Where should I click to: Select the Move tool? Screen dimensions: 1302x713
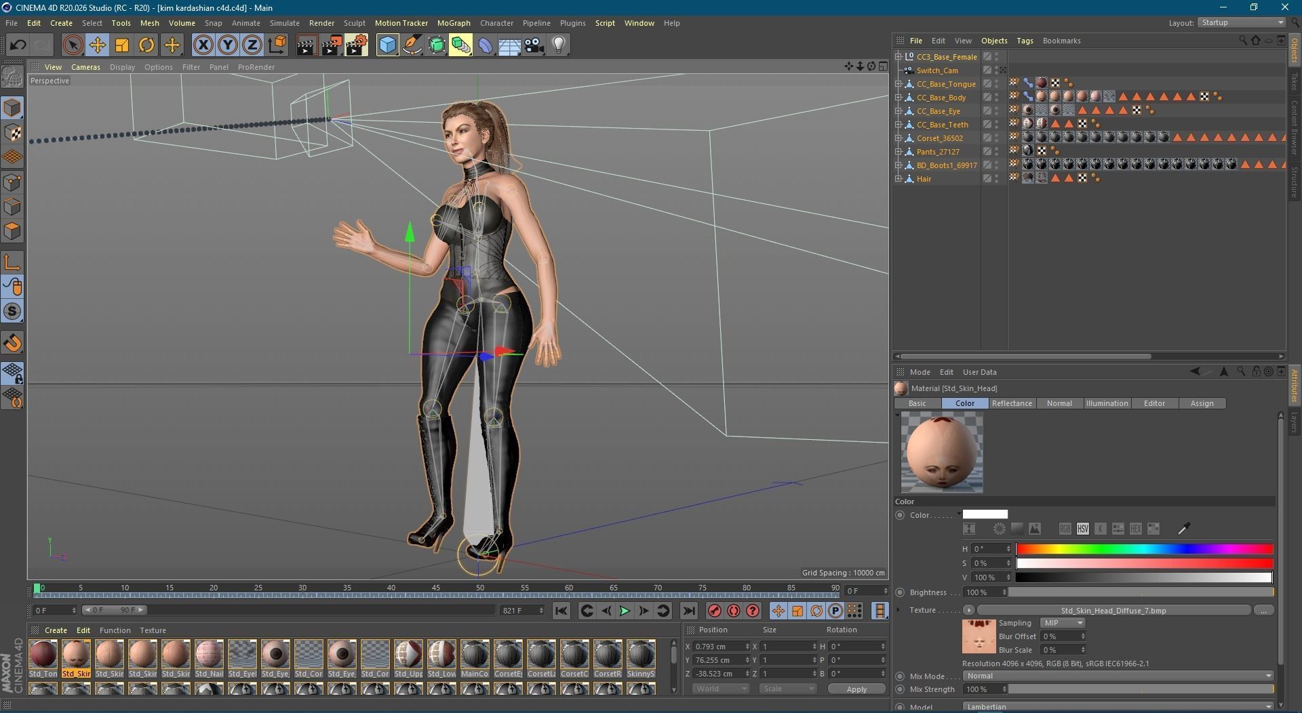click(x=97, y=45)
